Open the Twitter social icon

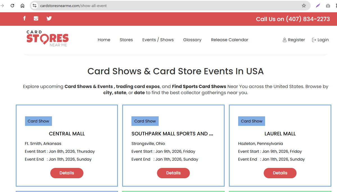coord(49,18)
